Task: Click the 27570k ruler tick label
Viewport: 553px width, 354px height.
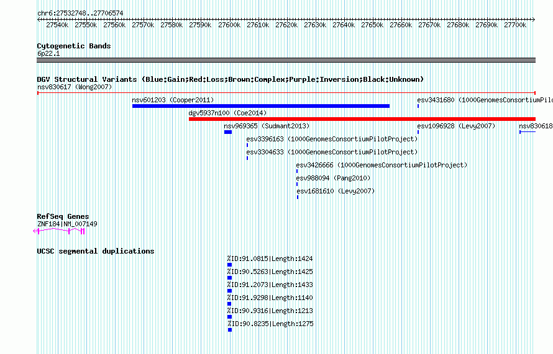Action: [x=143, y=25]
